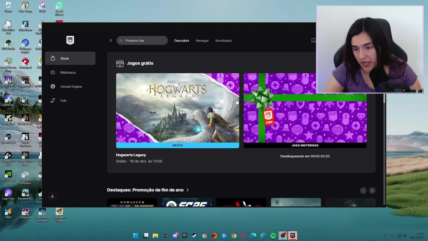This screenshot has width=428, height=241.
Task: Open Biblioteca in the sidebar
Action: (x=70, y=72)
